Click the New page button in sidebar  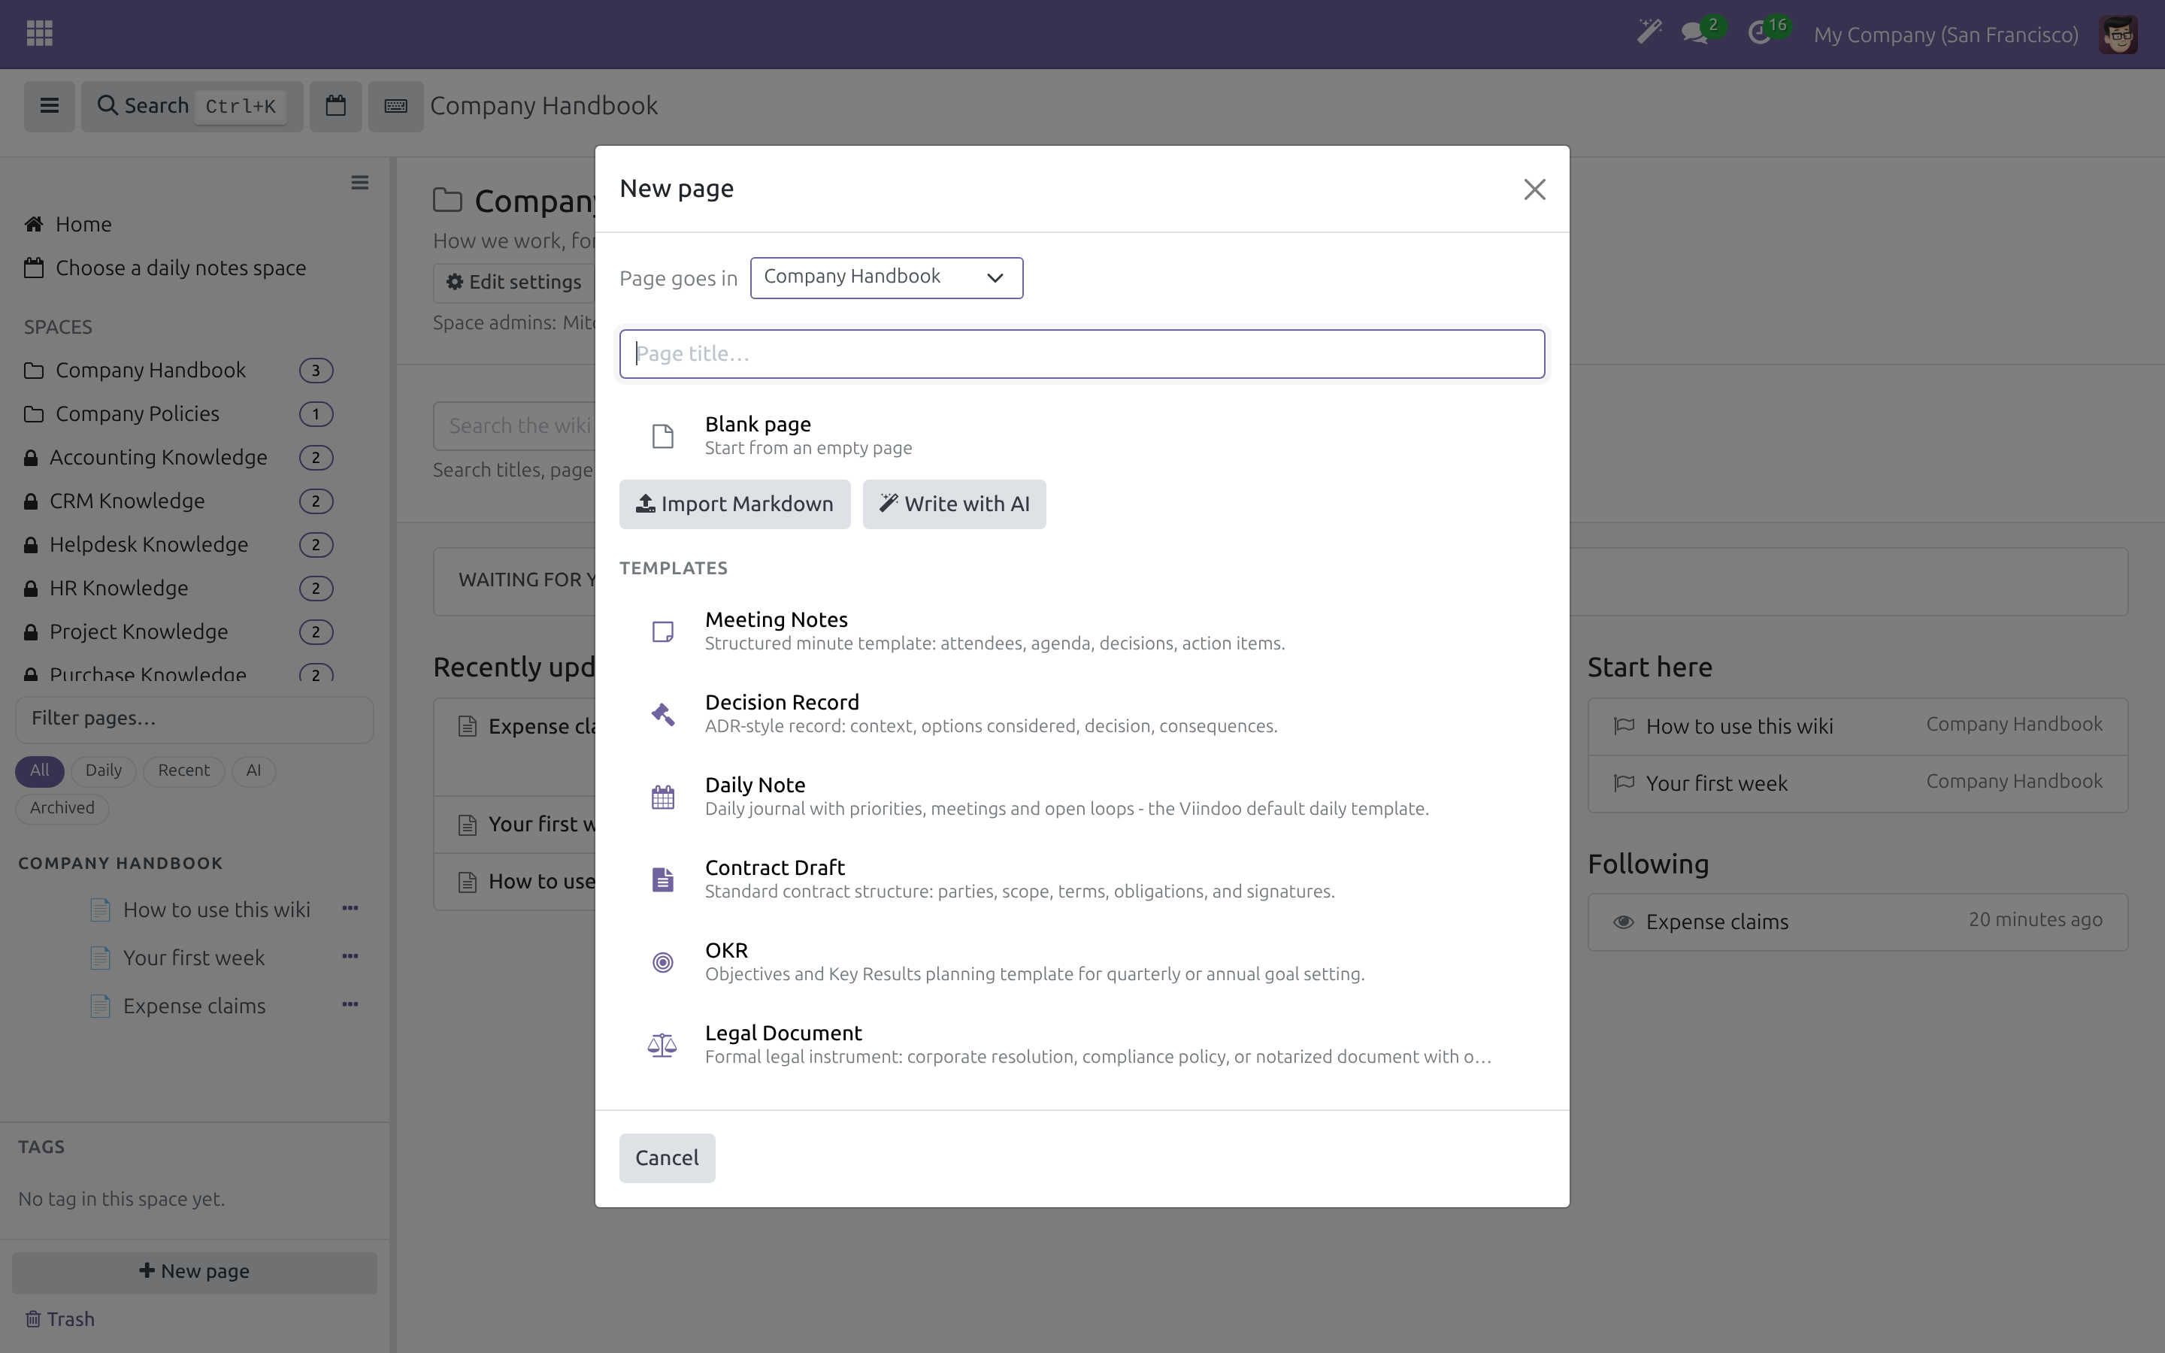(x=194, y=1272)
